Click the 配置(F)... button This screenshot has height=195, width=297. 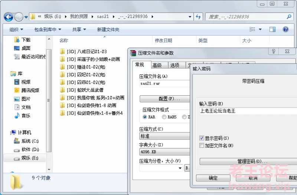point(165,99)
